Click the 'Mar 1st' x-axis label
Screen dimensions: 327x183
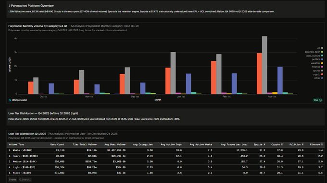272,97
